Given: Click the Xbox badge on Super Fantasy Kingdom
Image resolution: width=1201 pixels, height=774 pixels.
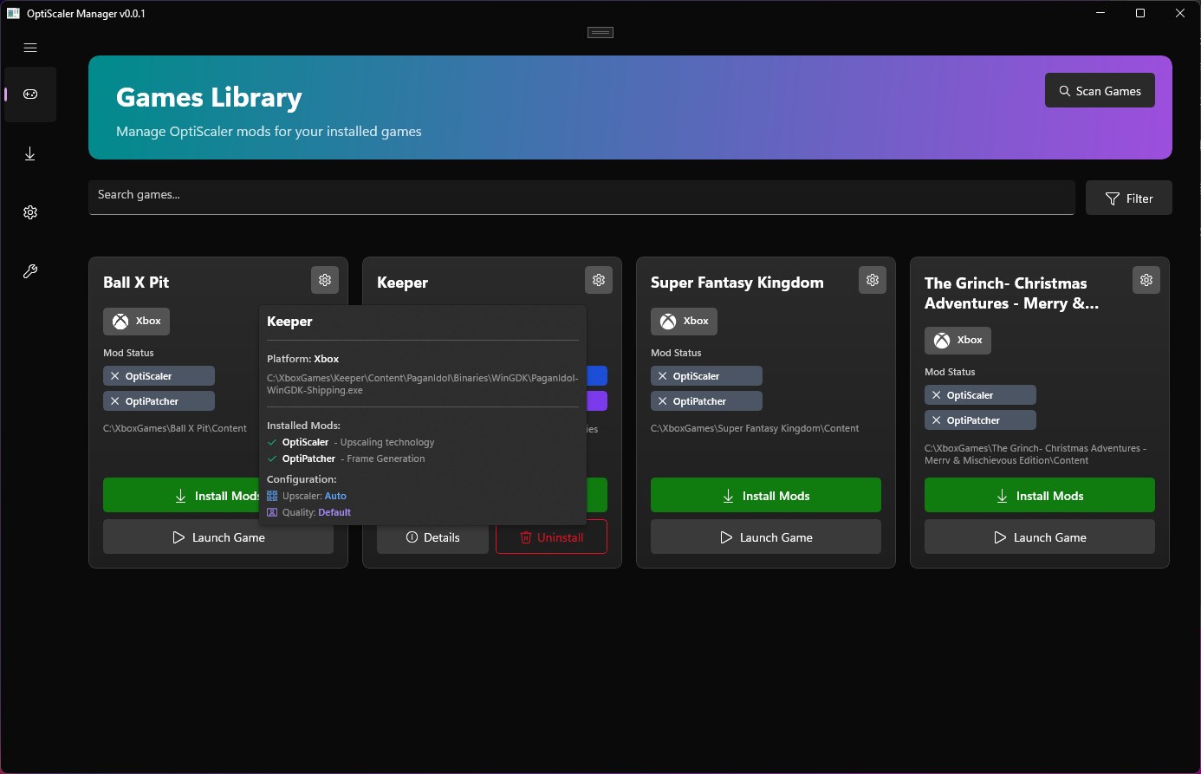Looking at the screenshot, I should tap(685, 322).
